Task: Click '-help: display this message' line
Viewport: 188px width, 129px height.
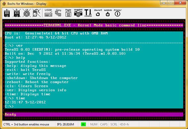Action: point(35,66)
